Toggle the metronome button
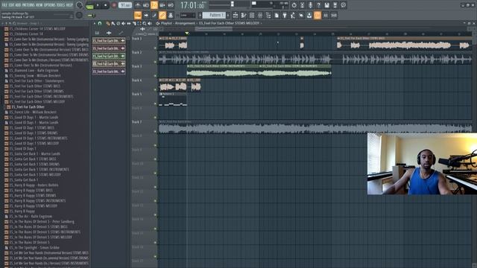This screenshot has width=477, height=268. coord(138,5)
